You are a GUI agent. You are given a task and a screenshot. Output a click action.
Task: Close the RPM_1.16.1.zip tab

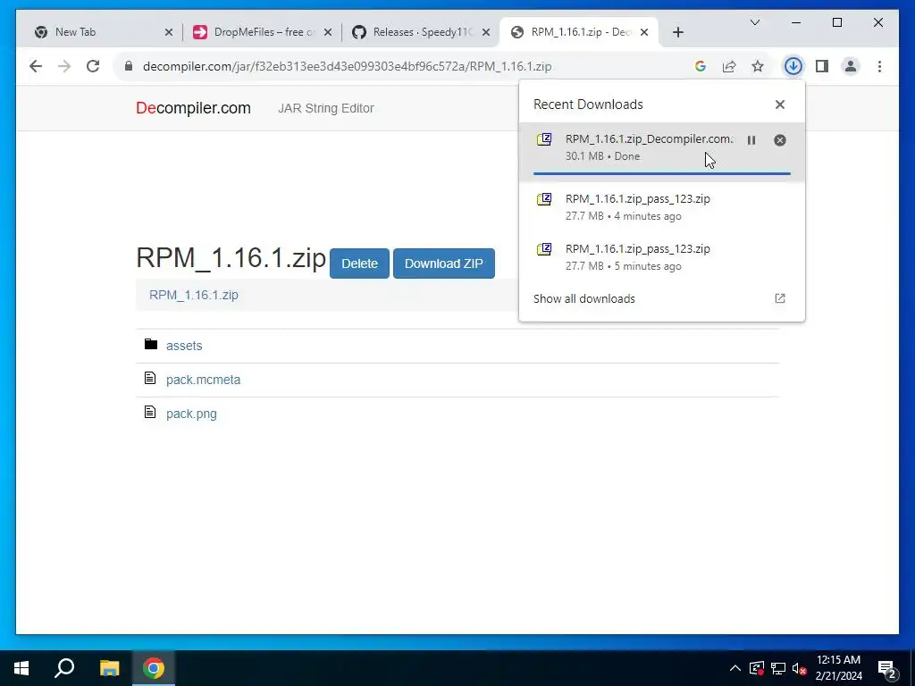pos(644,32)
